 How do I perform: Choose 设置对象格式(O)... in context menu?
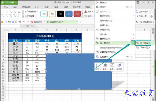(115, 52)
